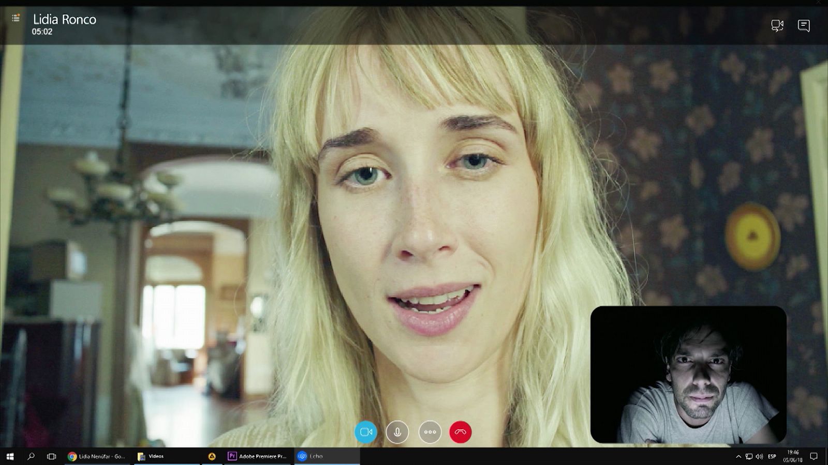The height and width of the screenshot is (465, 828).
Task: Change ESP input language
Action: tap(772, 457)
